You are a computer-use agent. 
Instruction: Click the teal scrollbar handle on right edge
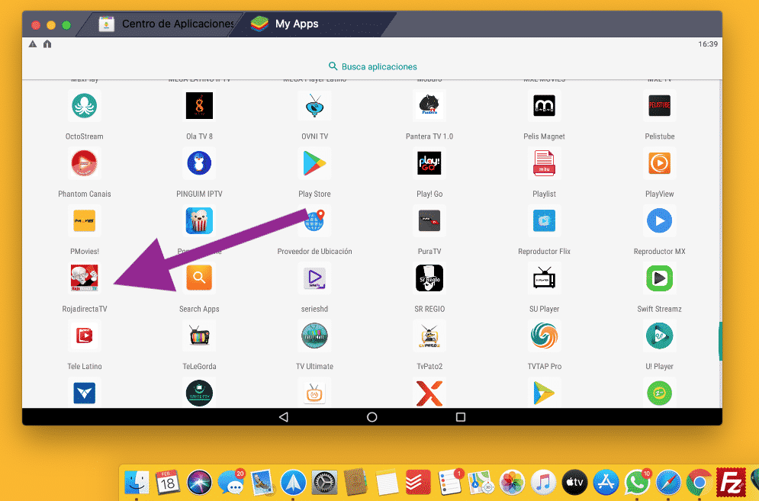(719, 341)
